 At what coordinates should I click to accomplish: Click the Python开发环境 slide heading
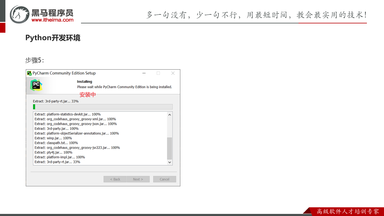click(53, 38)
